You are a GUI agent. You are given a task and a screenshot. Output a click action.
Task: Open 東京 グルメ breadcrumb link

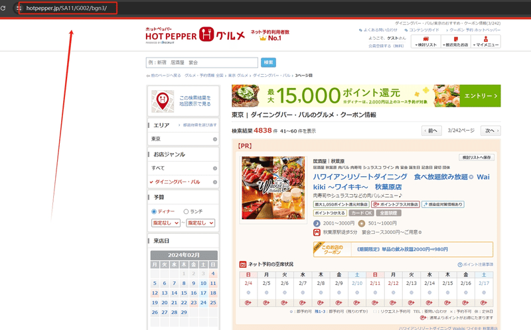pyautogui.click(x=238, y=76)
